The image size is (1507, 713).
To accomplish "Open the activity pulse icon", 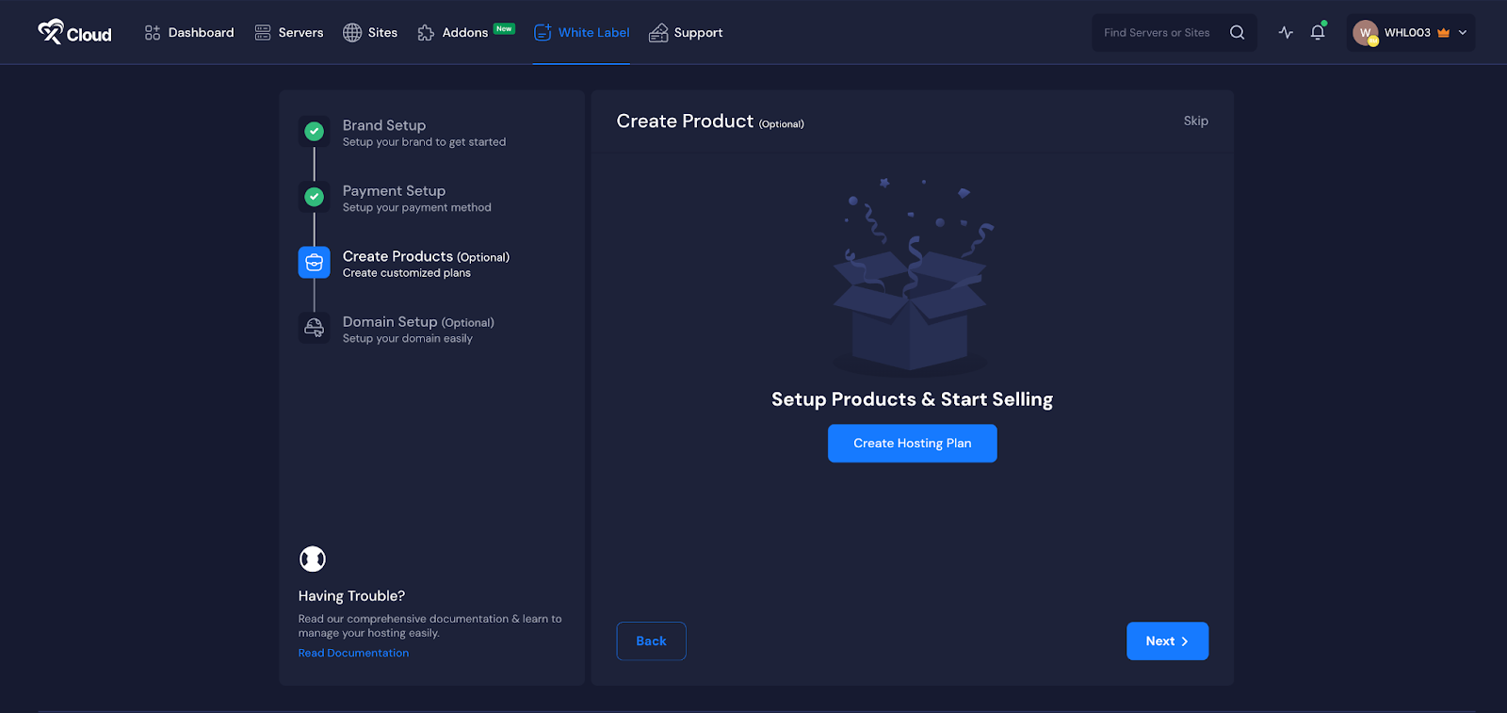I will tap(1286, 33).
